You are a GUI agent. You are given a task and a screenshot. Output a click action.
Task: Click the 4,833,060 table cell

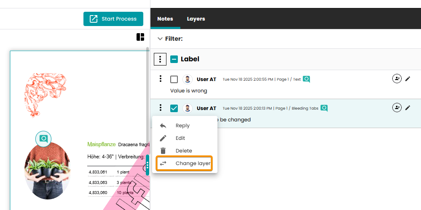pyautogui.click(x=98, y=193)
